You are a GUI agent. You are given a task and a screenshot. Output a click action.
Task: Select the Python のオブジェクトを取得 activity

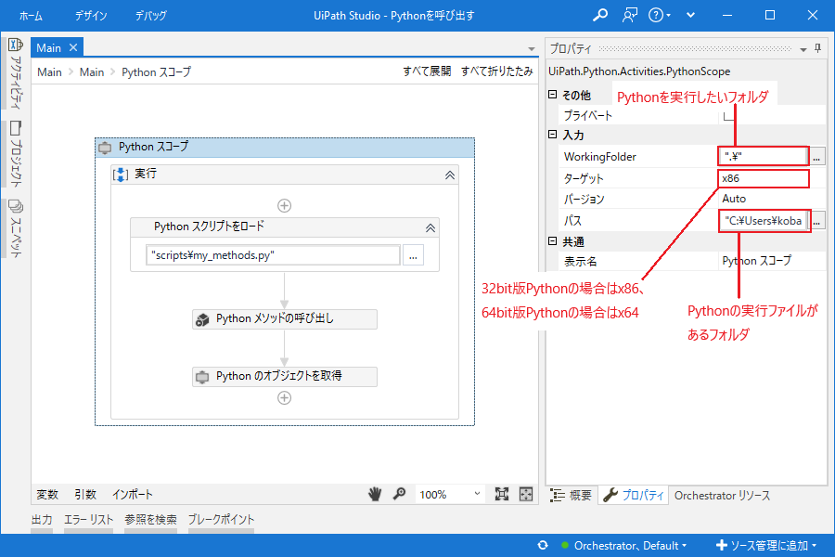coord(285,377)
